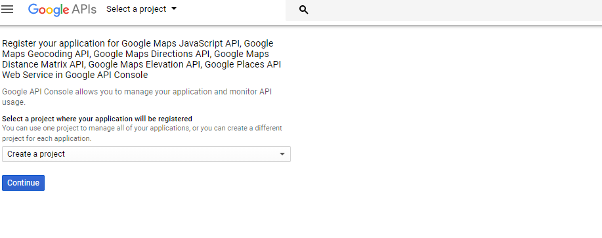602x238 pixels.
Task: Click the Google API Console allows you description
Action: pyautogui.click(x=137, y=97)
